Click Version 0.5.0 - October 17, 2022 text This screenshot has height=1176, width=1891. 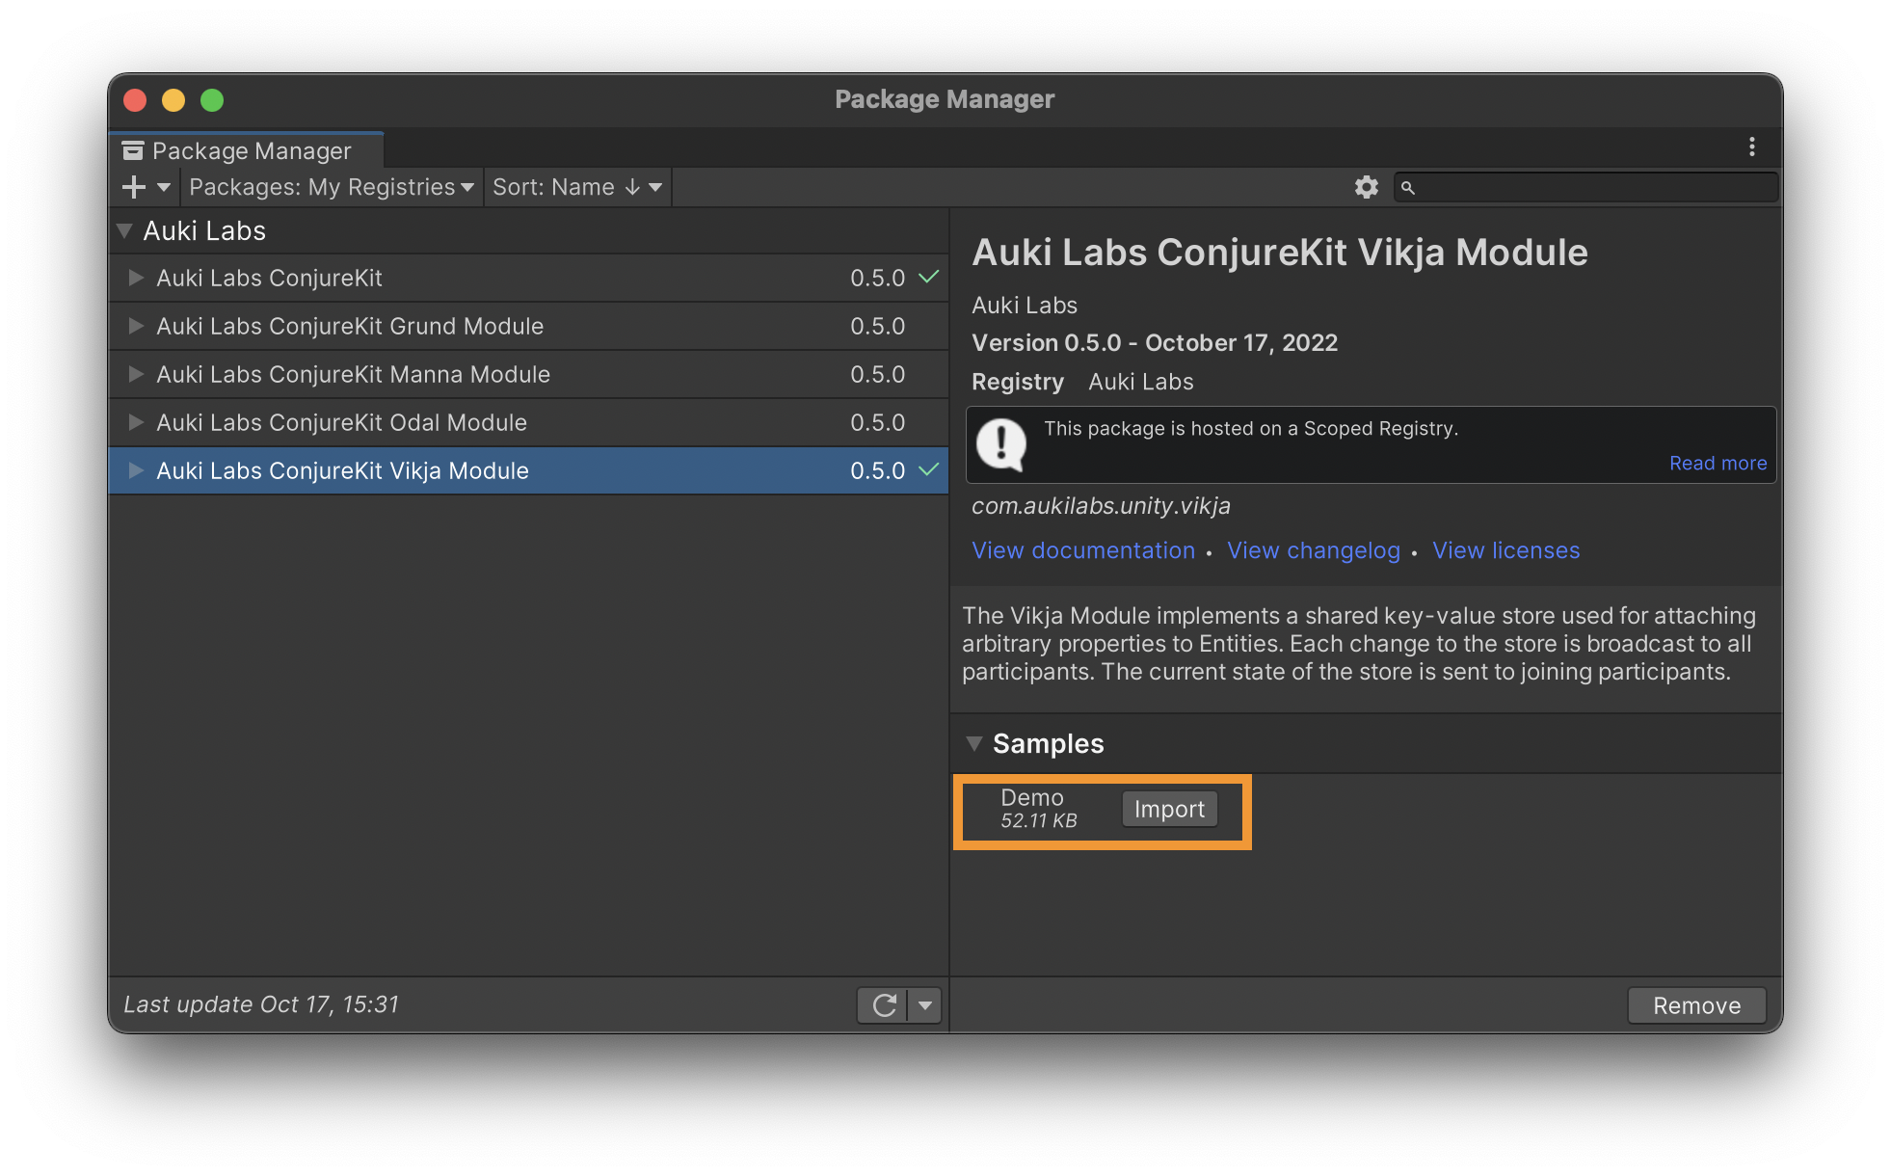click(1155, 343)
